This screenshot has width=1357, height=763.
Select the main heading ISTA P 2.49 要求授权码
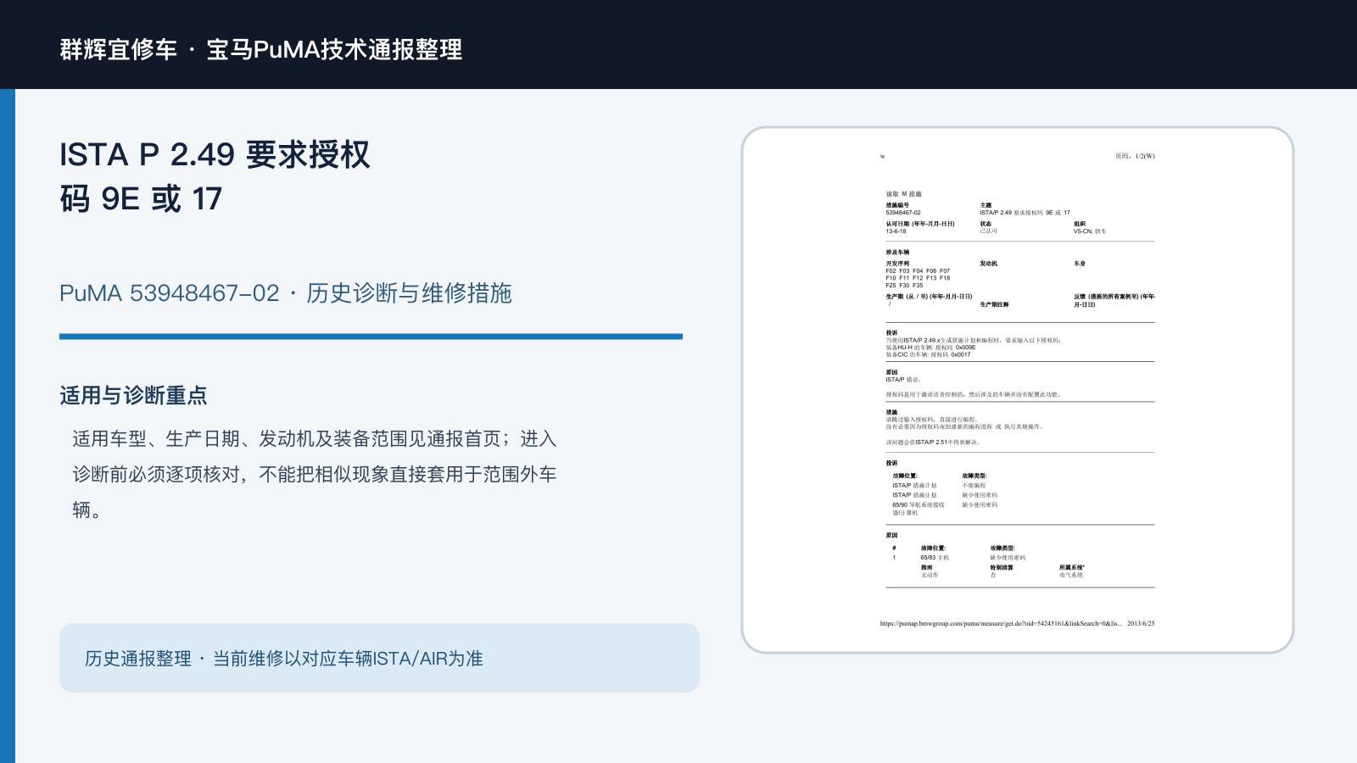pos(215,176)
